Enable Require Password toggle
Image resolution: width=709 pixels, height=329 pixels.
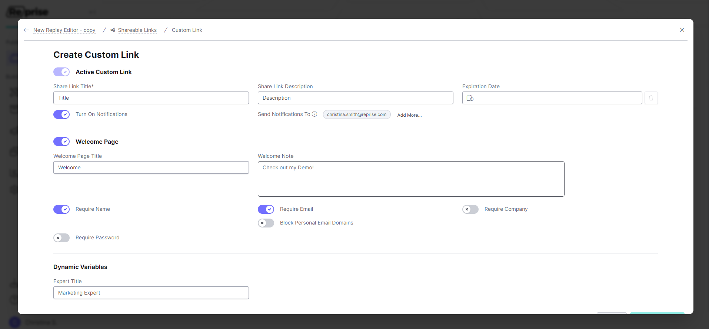tap(61, 238)
